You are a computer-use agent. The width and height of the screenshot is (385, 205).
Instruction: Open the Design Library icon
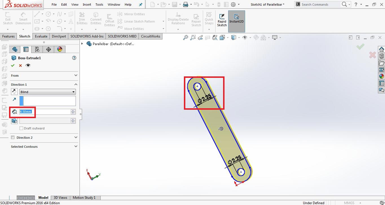(381, 56)
